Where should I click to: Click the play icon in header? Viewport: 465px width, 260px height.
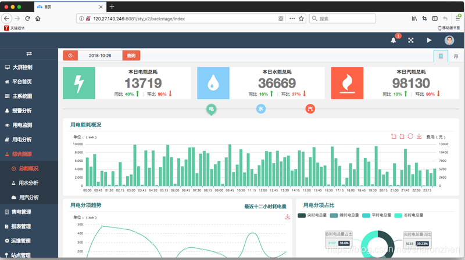429,40
